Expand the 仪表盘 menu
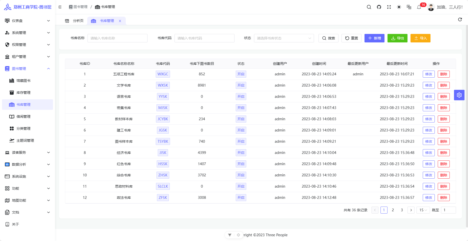The height and width of the screenshot is (241, 468). pyautogui.click(x=27, y=21)
